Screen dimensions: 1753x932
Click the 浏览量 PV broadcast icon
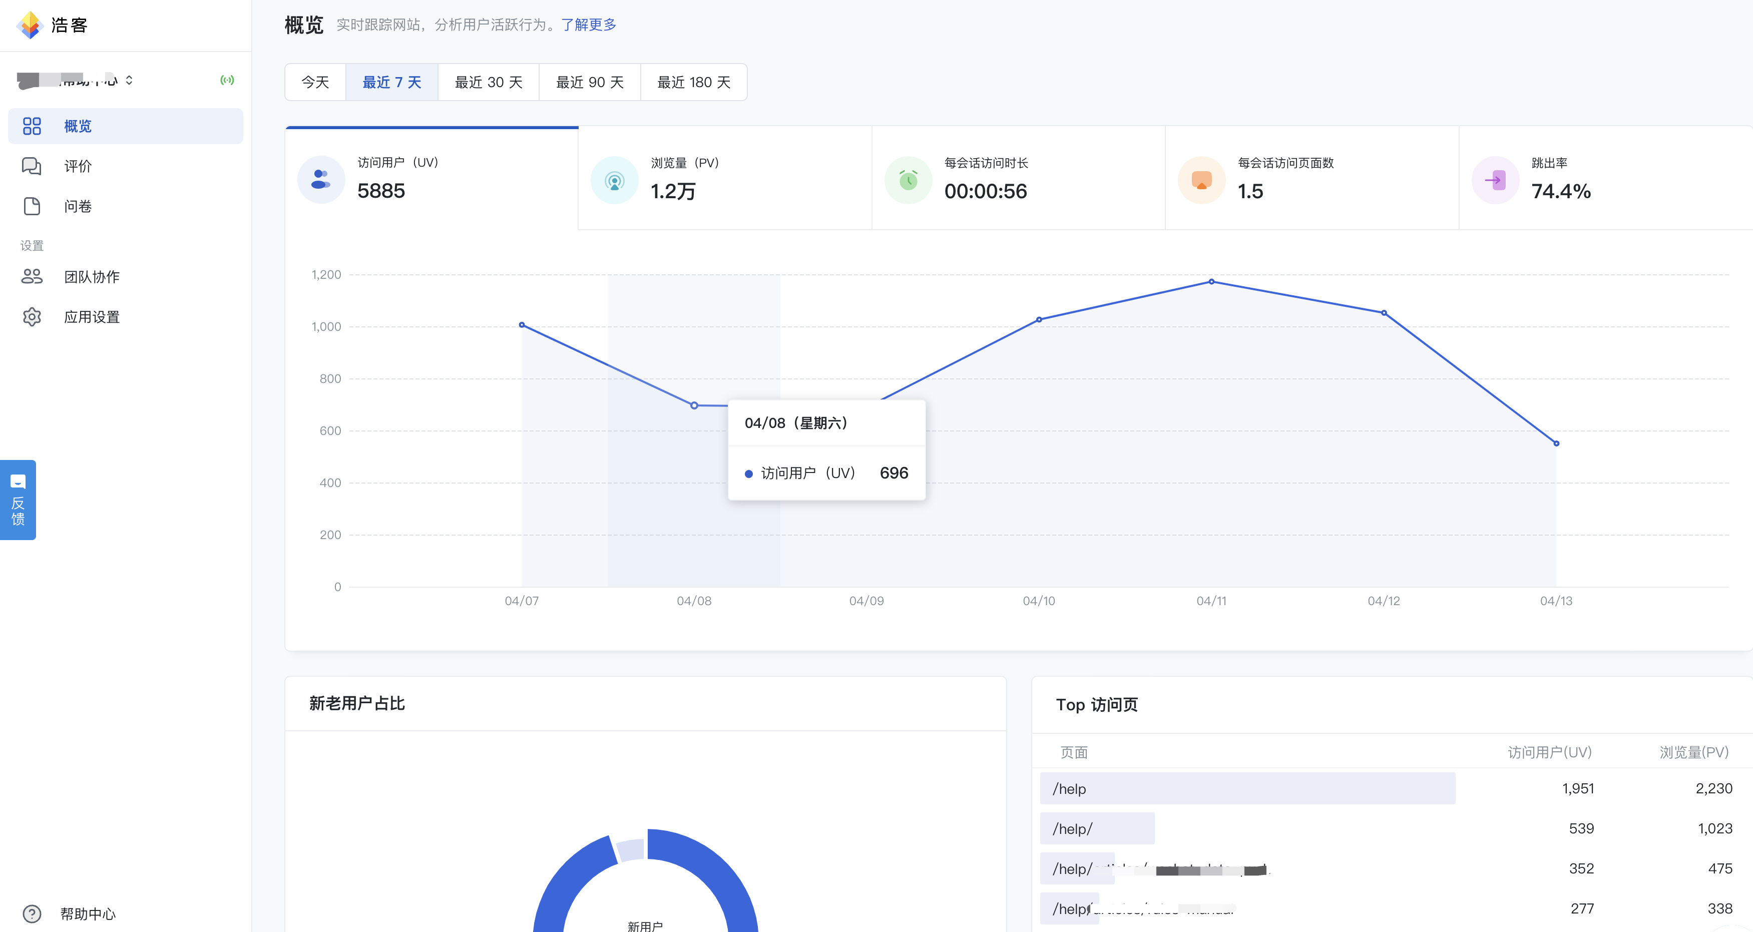point(615,180)
